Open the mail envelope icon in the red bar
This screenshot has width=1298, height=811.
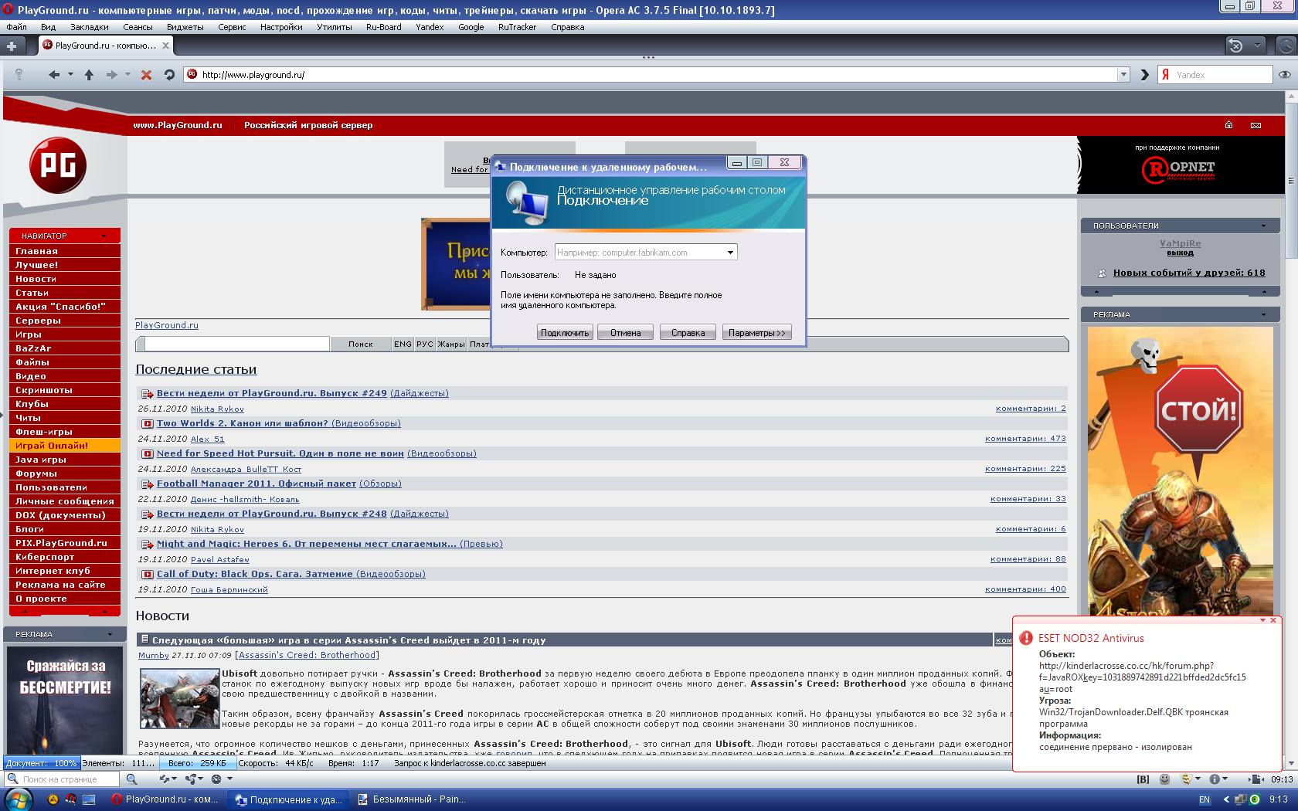pyautogui.click(x=1256, y=125)
